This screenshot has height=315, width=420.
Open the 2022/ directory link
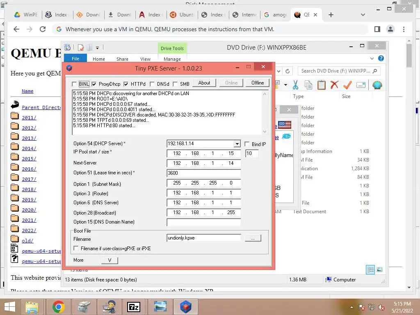tap(29, 231)
